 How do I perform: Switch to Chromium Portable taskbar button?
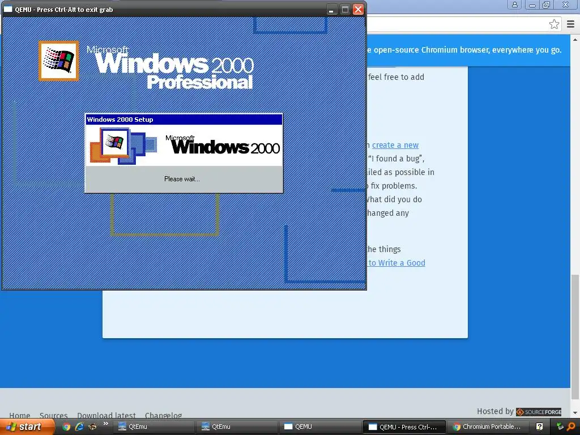(x=488, y=427)
